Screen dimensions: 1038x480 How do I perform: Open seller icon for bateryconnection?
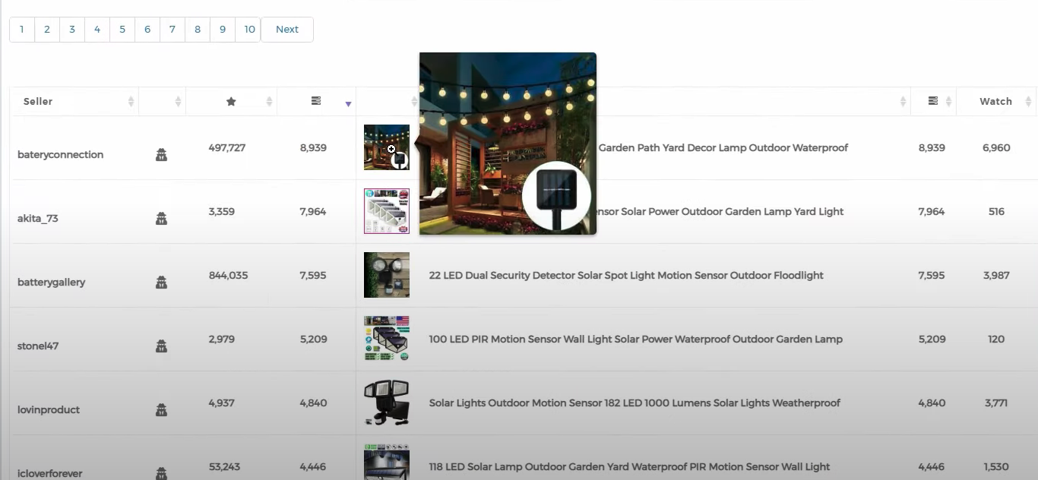[x=161, y=155]
